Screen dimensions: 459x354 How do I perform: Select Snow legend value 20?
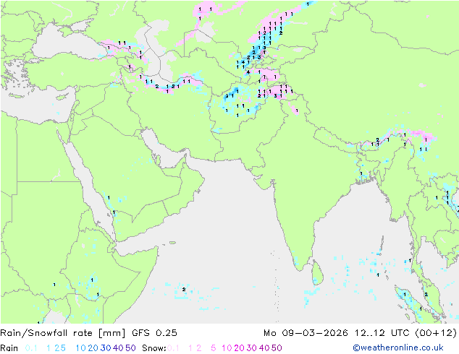pyautogui.click(x=240, y=348)
